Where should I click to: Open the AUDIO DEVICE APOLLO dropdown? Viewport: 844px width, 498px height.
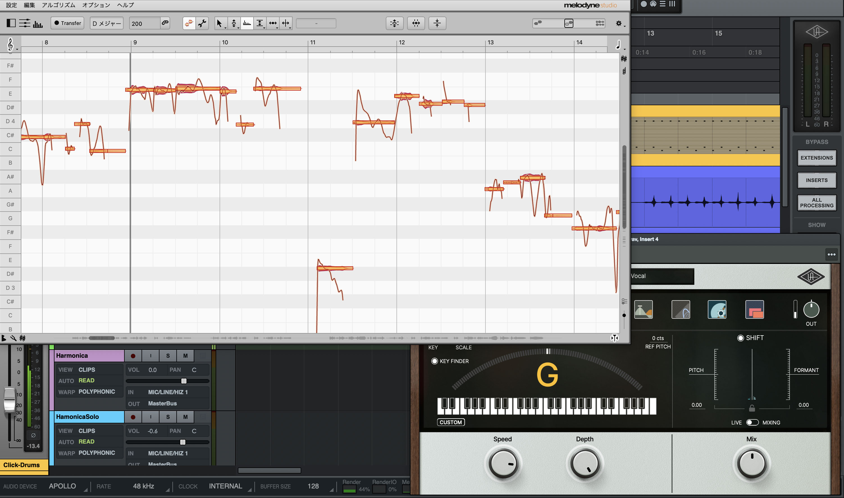(62, 486)
